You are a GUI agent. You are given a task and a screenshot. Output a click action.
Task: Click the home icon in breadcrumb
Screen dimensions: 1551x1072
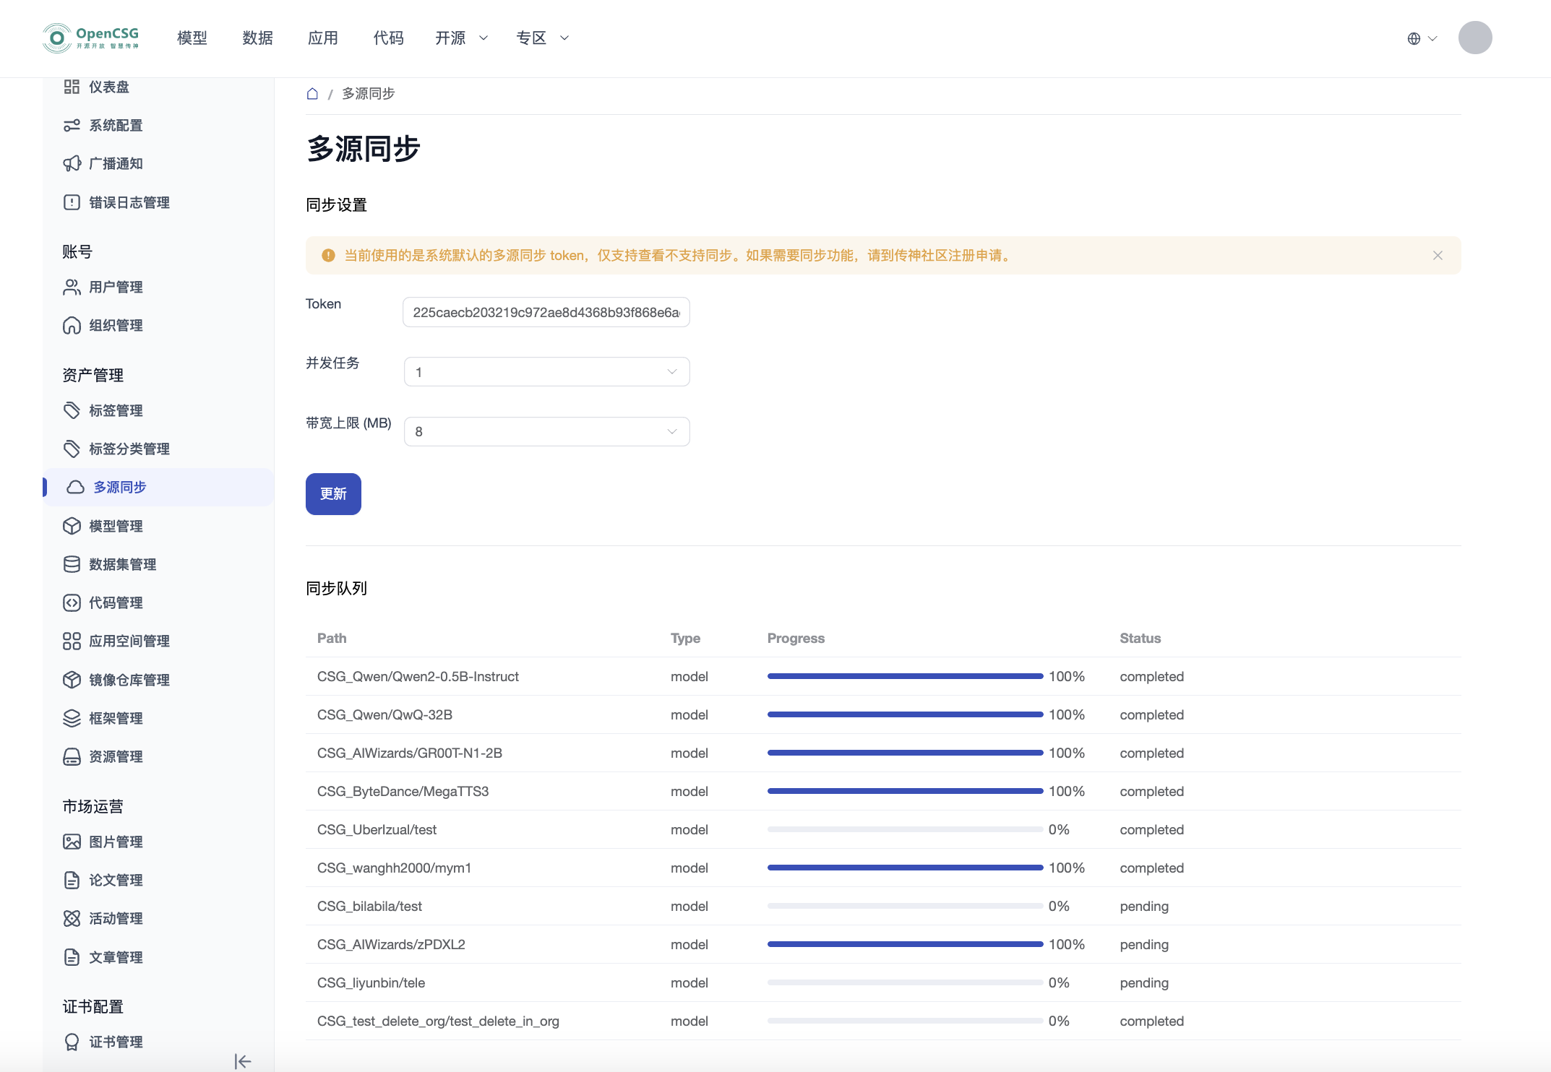[x=312, y=94]
